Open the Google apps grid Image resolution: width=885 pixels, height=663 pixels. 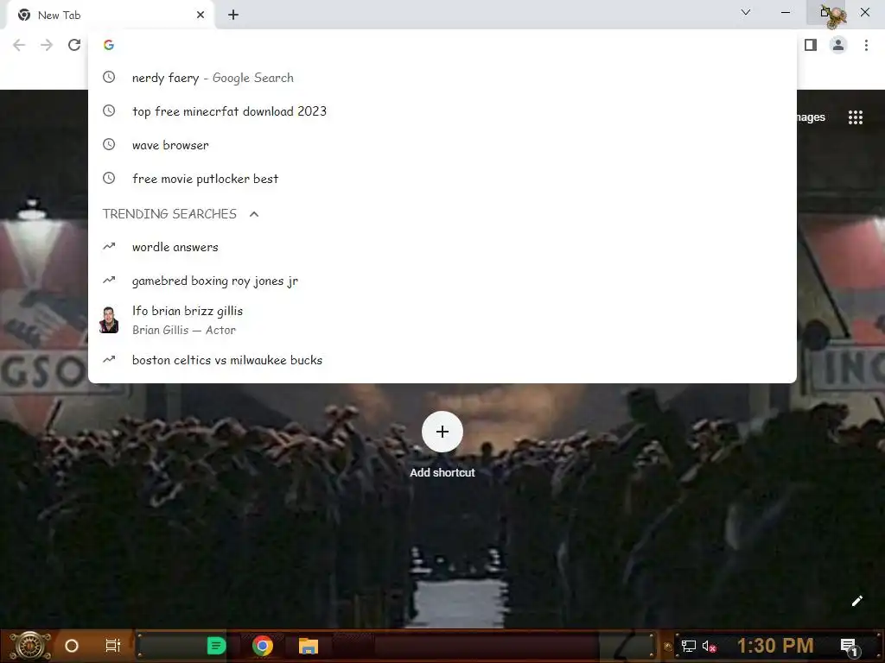tap(855, 117)
